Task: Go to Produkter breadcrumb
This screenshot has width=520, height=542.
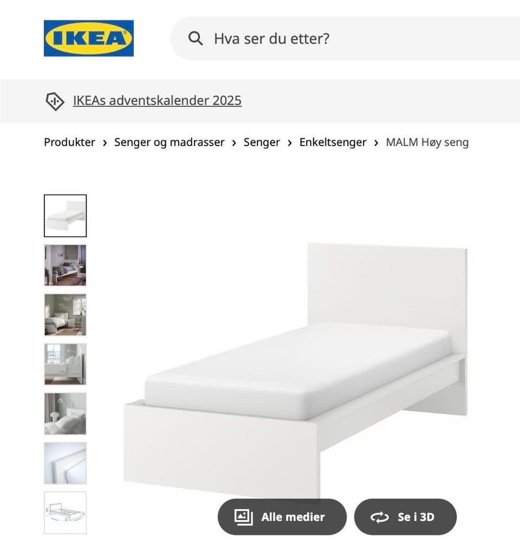Action: [69, 142]
